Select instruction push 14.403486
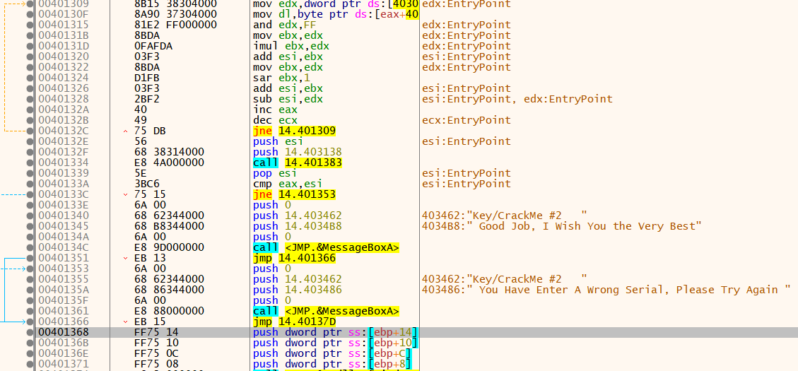 click(x=298, y=290)
